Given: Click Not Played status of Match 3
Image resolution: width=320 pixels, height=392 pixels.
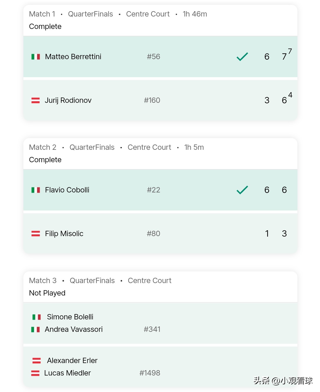Looking at the screenshot, I should 47,293.
